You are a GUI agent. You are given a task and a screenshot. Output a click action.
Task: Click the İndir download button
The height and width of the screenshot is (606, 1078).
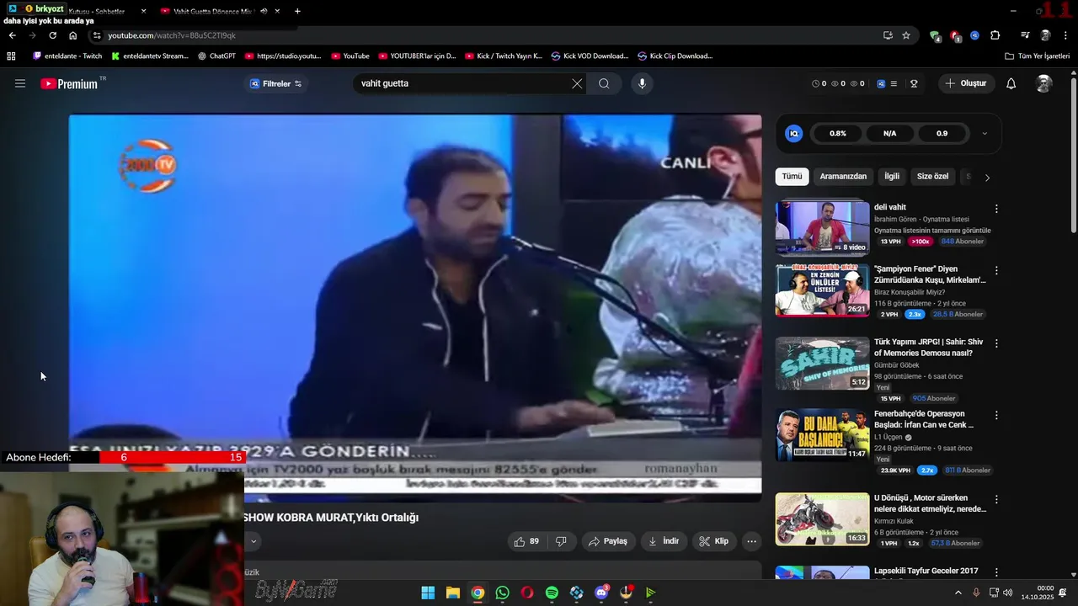click(663, 541)
